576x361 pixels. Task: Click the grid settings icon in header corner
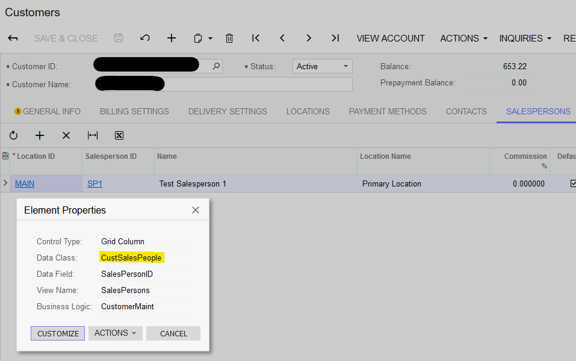pyautogui.click(x=5, y=156)
